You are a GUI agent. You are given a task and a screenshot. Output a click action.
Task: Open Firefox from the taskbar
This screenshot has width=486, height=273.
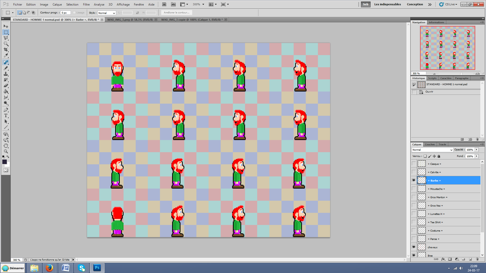[x=49, y=268]
